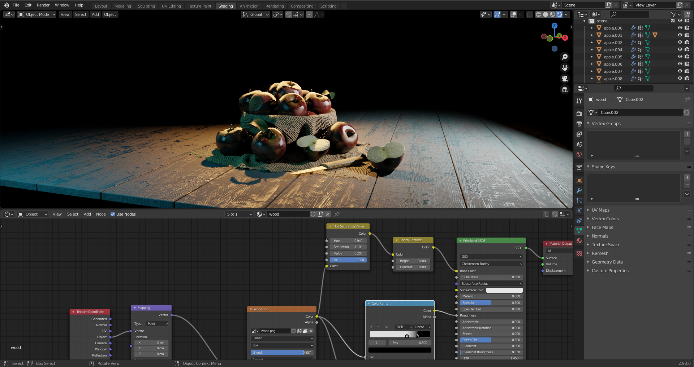
Task: Open the Material Properties tab icon
Action: click(x=579, y=241)
